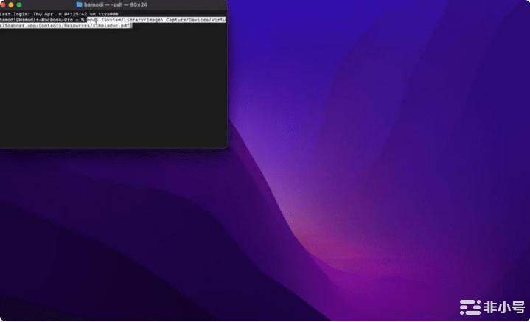Click the "hamodi — -zsh — 80×24" window title

[x=116, y=4]
